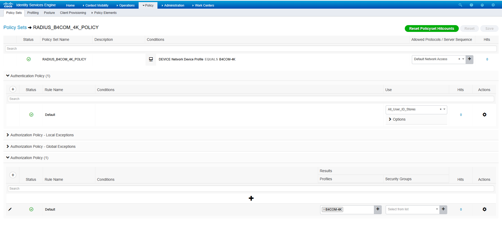Open the All_User_ID_Stores dropdown
This screenshot has width=502, height=226.
444,109
